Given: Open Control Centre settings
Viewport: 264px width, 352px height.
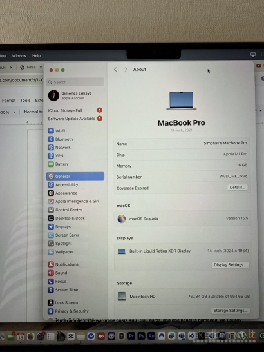Looking at the screenshot, I should click(65, 210).
